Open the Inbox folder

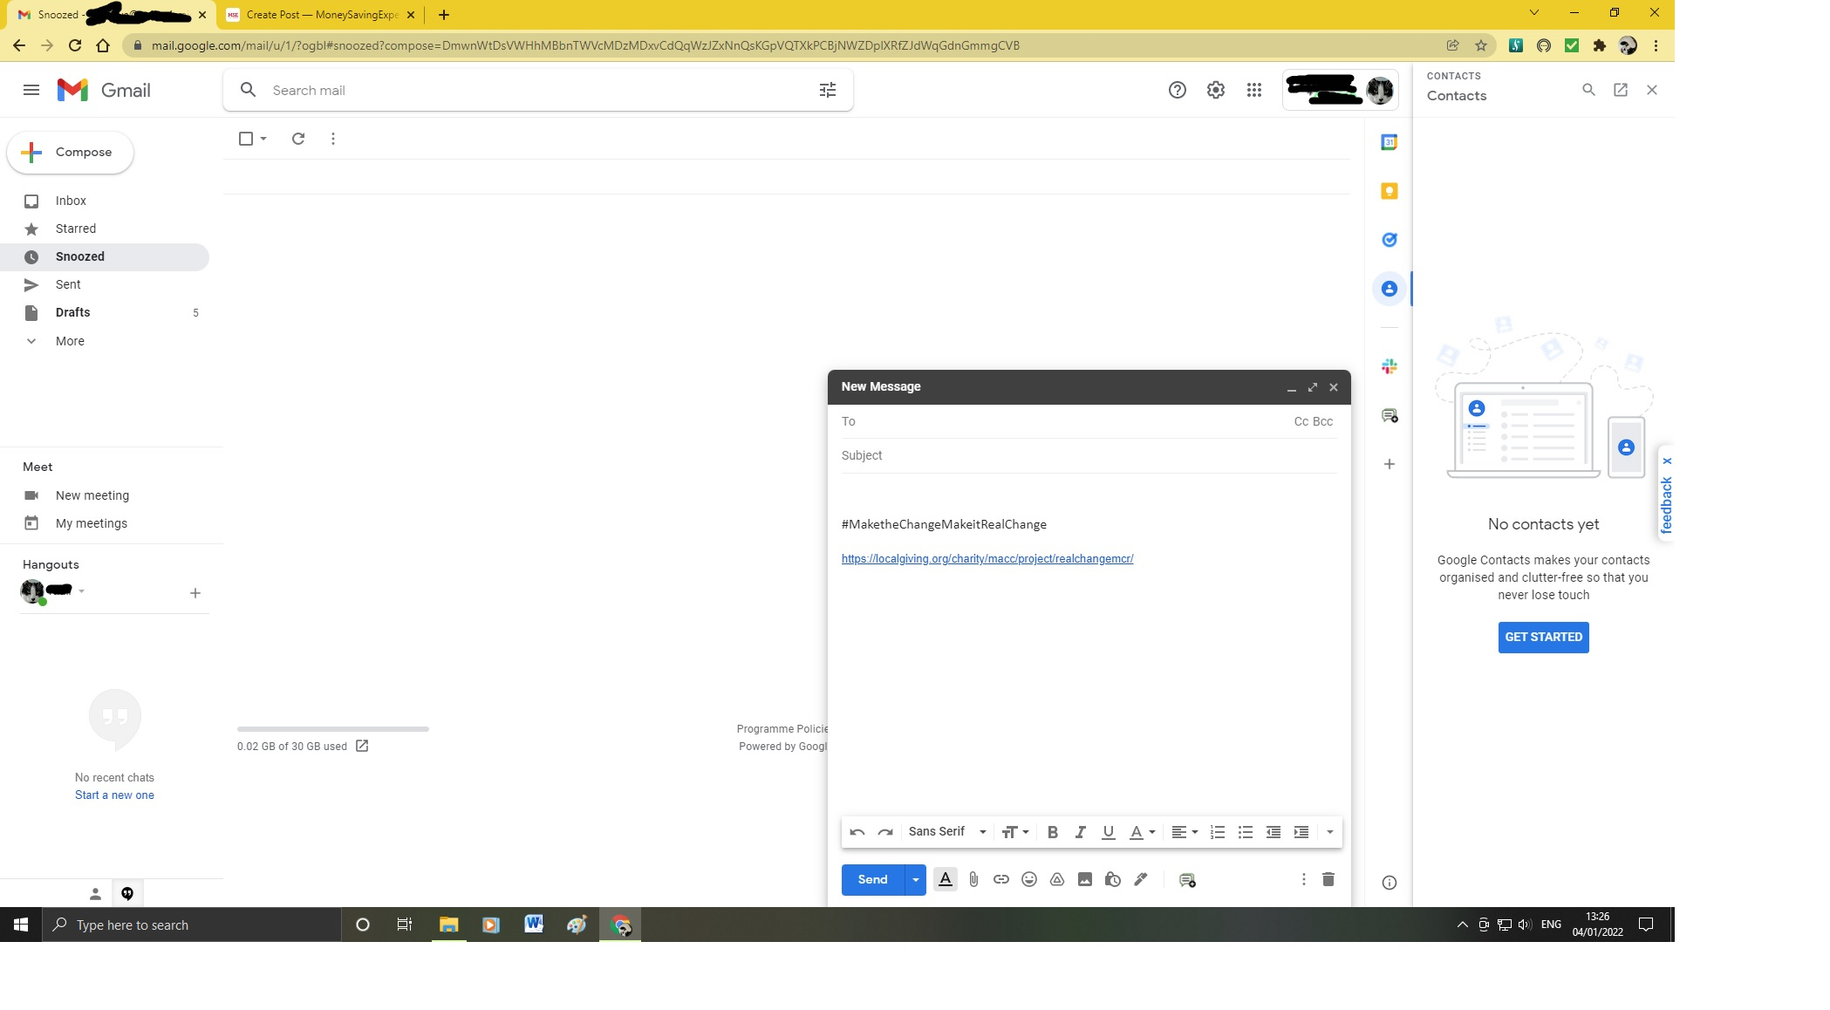point(71,201)
